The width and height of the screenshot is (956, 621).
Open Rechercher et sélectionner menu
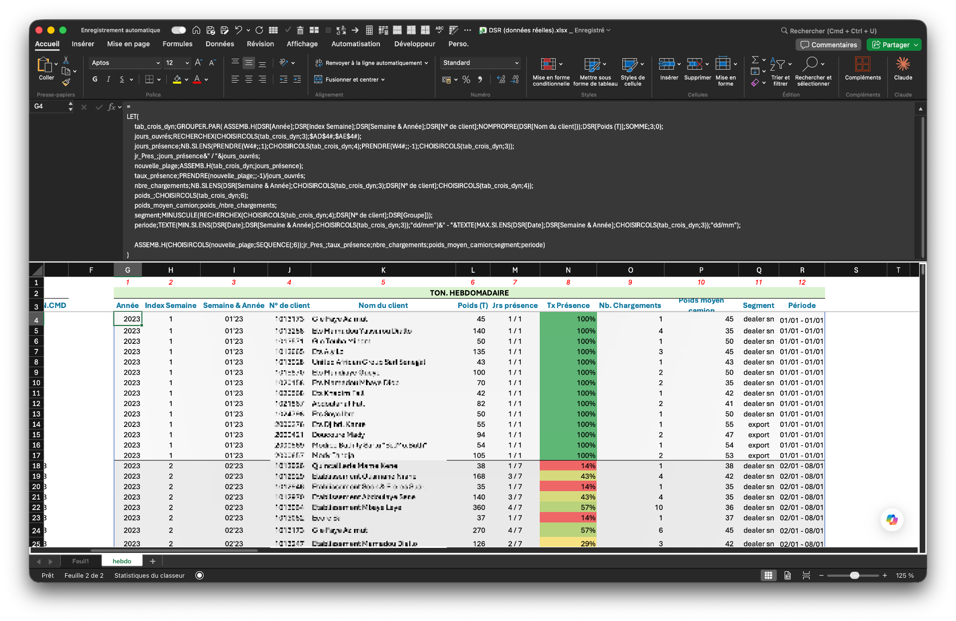pos(813,72)
